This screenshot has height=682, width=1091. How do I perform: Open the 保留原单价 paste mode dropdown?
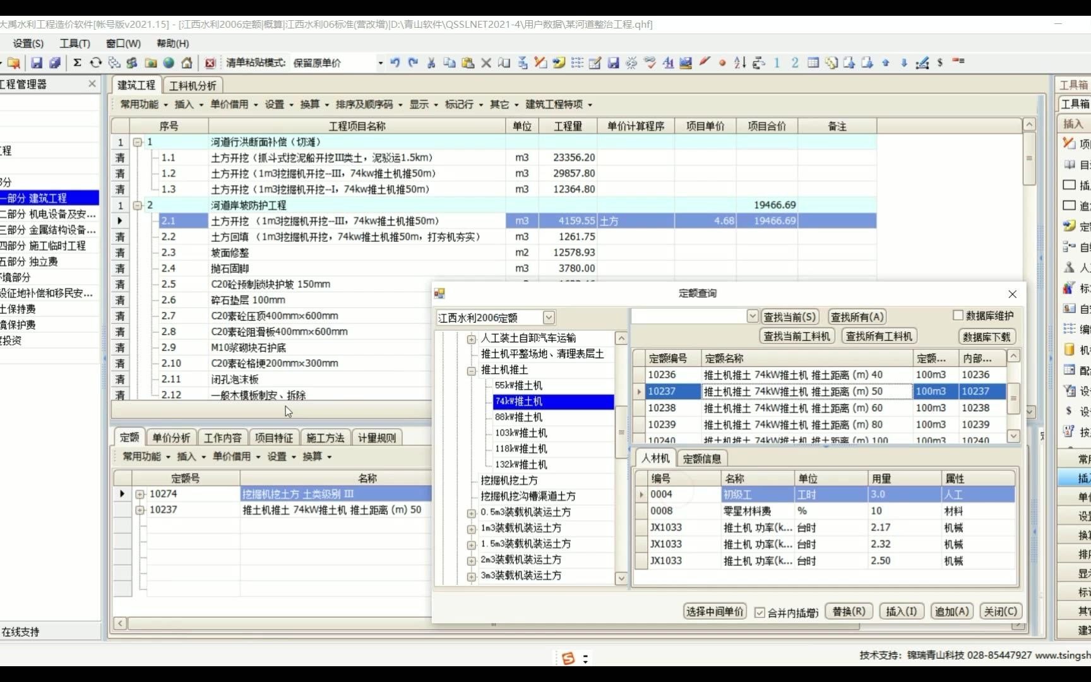380,63
